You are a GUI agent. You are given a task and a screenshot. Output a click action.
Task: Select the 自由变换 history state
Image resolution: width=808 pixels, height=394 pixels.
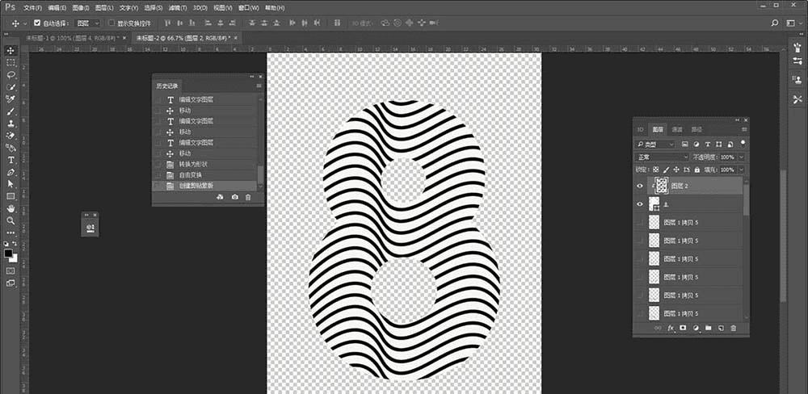pyautogui.click(x=204, y=175)
